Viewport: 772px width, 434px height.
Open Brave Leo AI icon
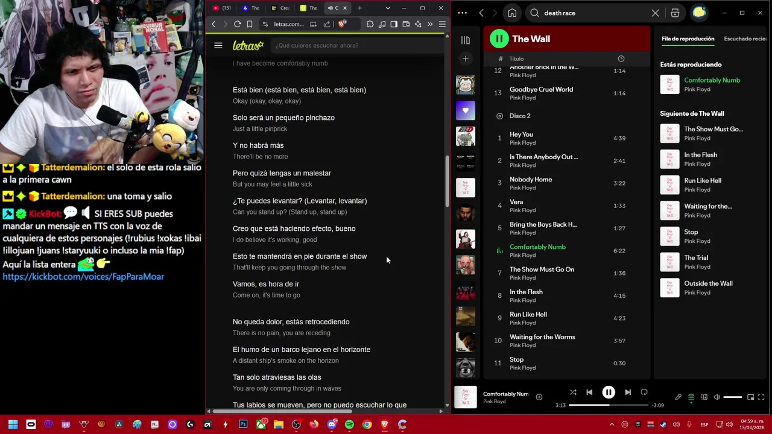coord(418,24)
